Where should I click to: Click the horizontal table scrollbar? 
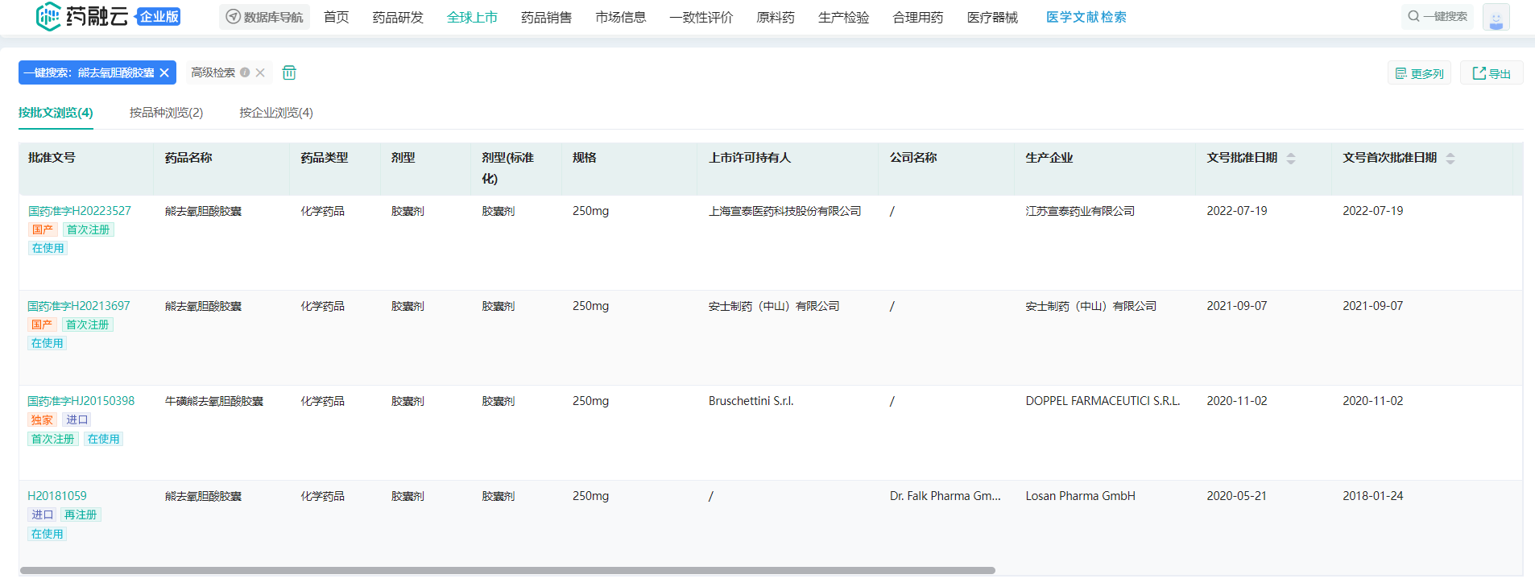(x=507, y=570)
